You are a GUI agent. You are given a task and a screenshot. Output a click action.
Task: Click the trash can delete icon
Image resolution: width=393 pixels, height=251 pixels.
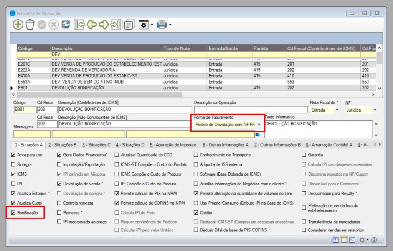click(30, 25)
